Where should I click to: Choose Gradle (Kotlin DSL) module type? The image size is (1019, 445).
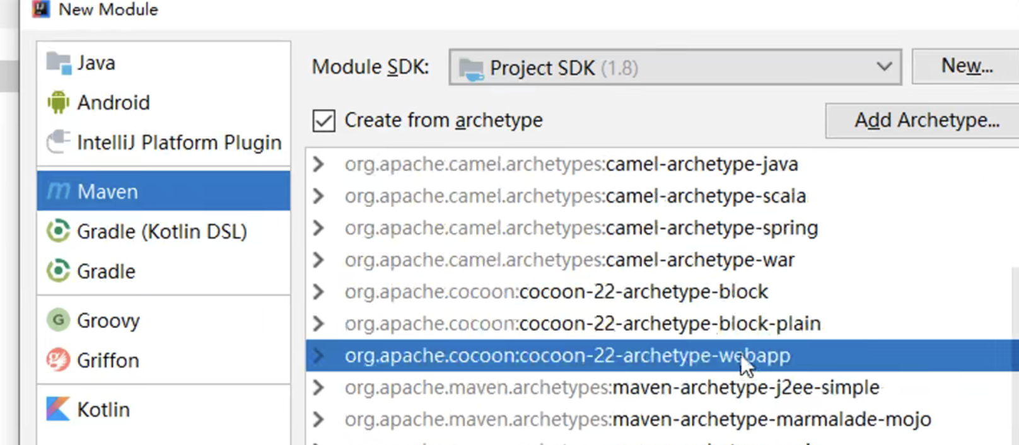coord(163,231)
